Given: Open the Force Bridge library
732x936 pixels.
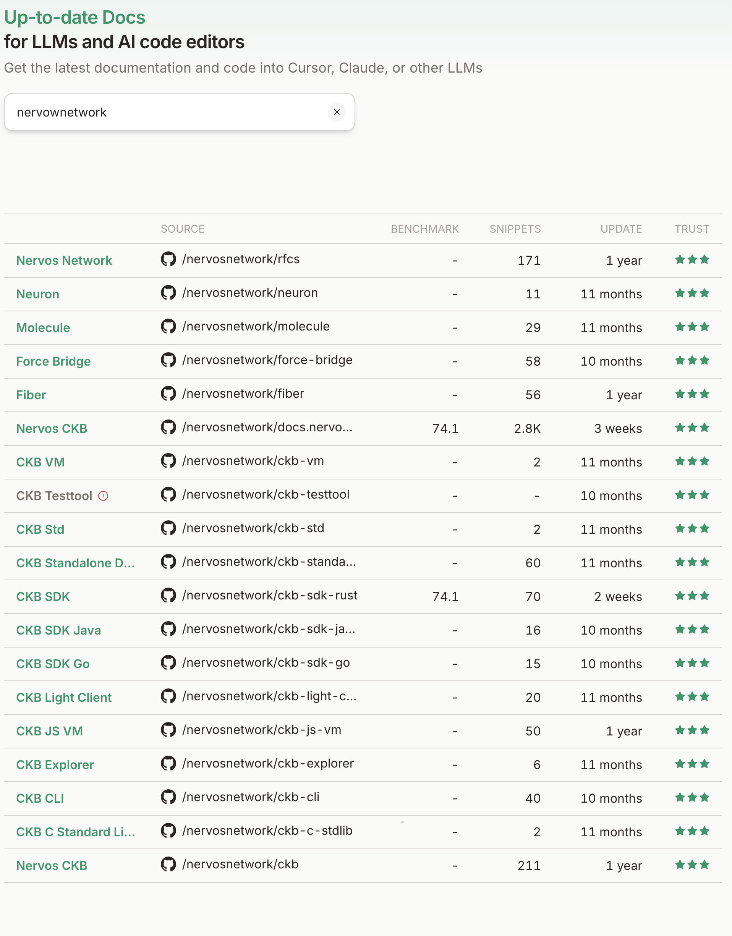Looking at the screenshot, I should [53, 361].
